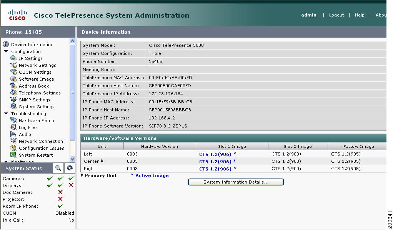Screen dimensions: 393x230
Task: Click the Center unit Slot 1 image link
Action: [x=215, y=161]
